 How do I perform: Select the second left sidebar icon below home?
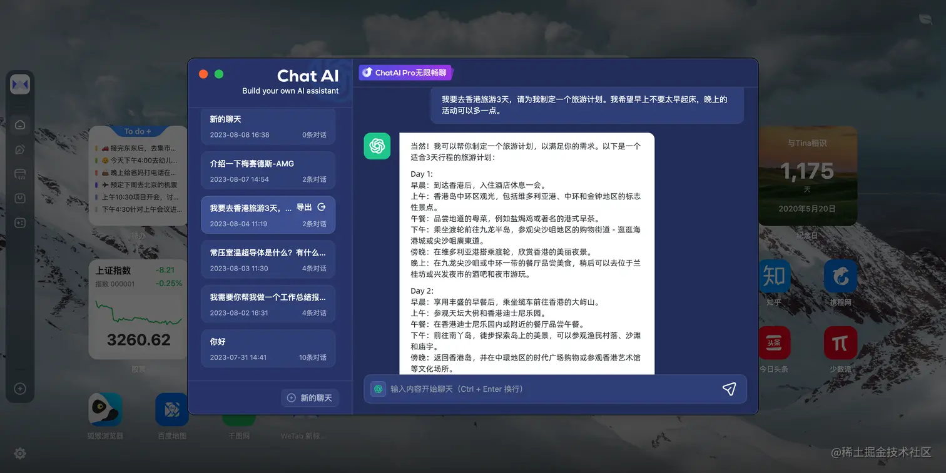20,149
